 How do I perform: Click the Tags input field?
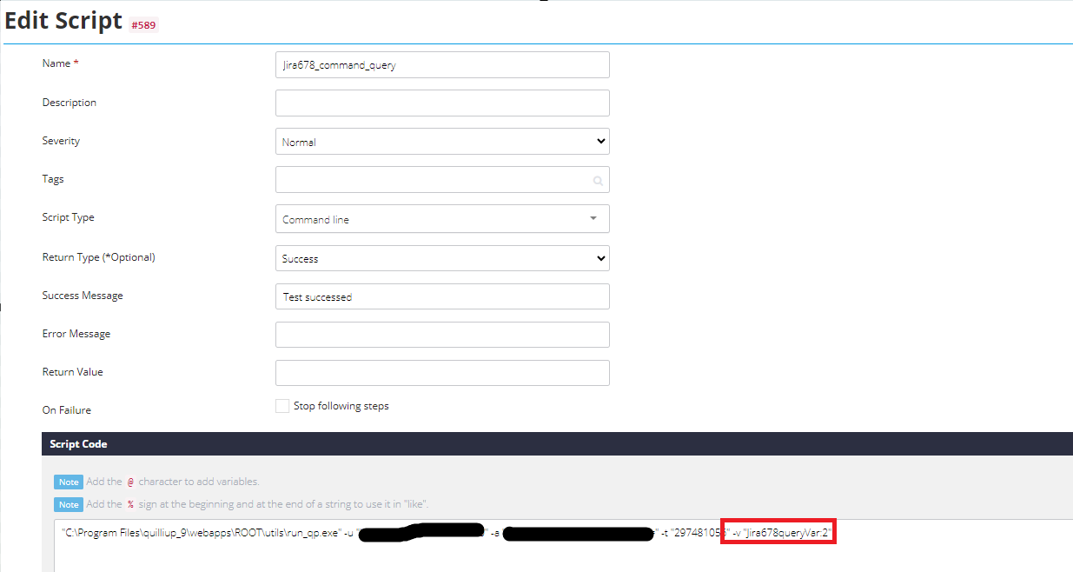[x=434, y=180]
